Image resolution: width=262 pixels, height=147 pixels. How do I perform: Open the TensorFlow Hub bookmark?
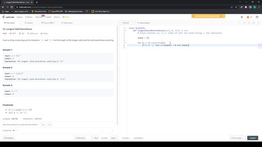(39, 11)
